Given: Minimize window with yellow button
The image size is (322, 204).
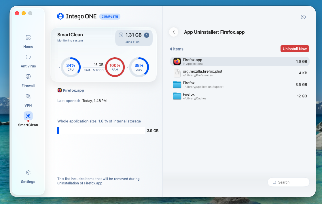Looking at the screenshot, I should point(24,13).
